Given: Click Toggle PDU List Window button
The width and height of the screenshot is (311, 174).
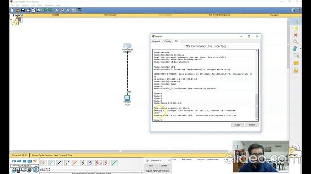Looking at the screenshot, I should click(x=157, y=171).
